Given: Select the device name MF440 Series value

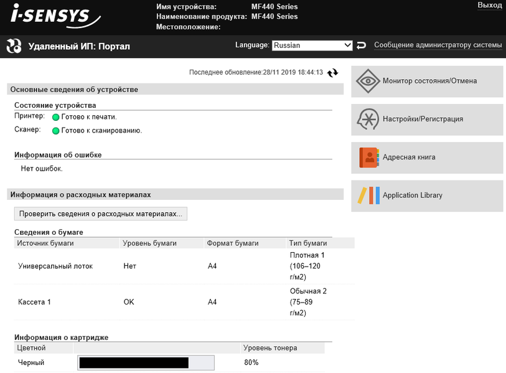Looking at the screenshot, I should tap(274, 6).
